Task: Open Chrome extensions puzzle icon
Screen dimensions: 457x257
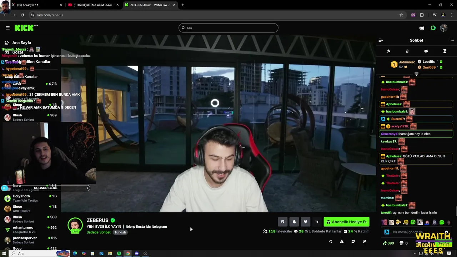Action: [x=422, y=15]
